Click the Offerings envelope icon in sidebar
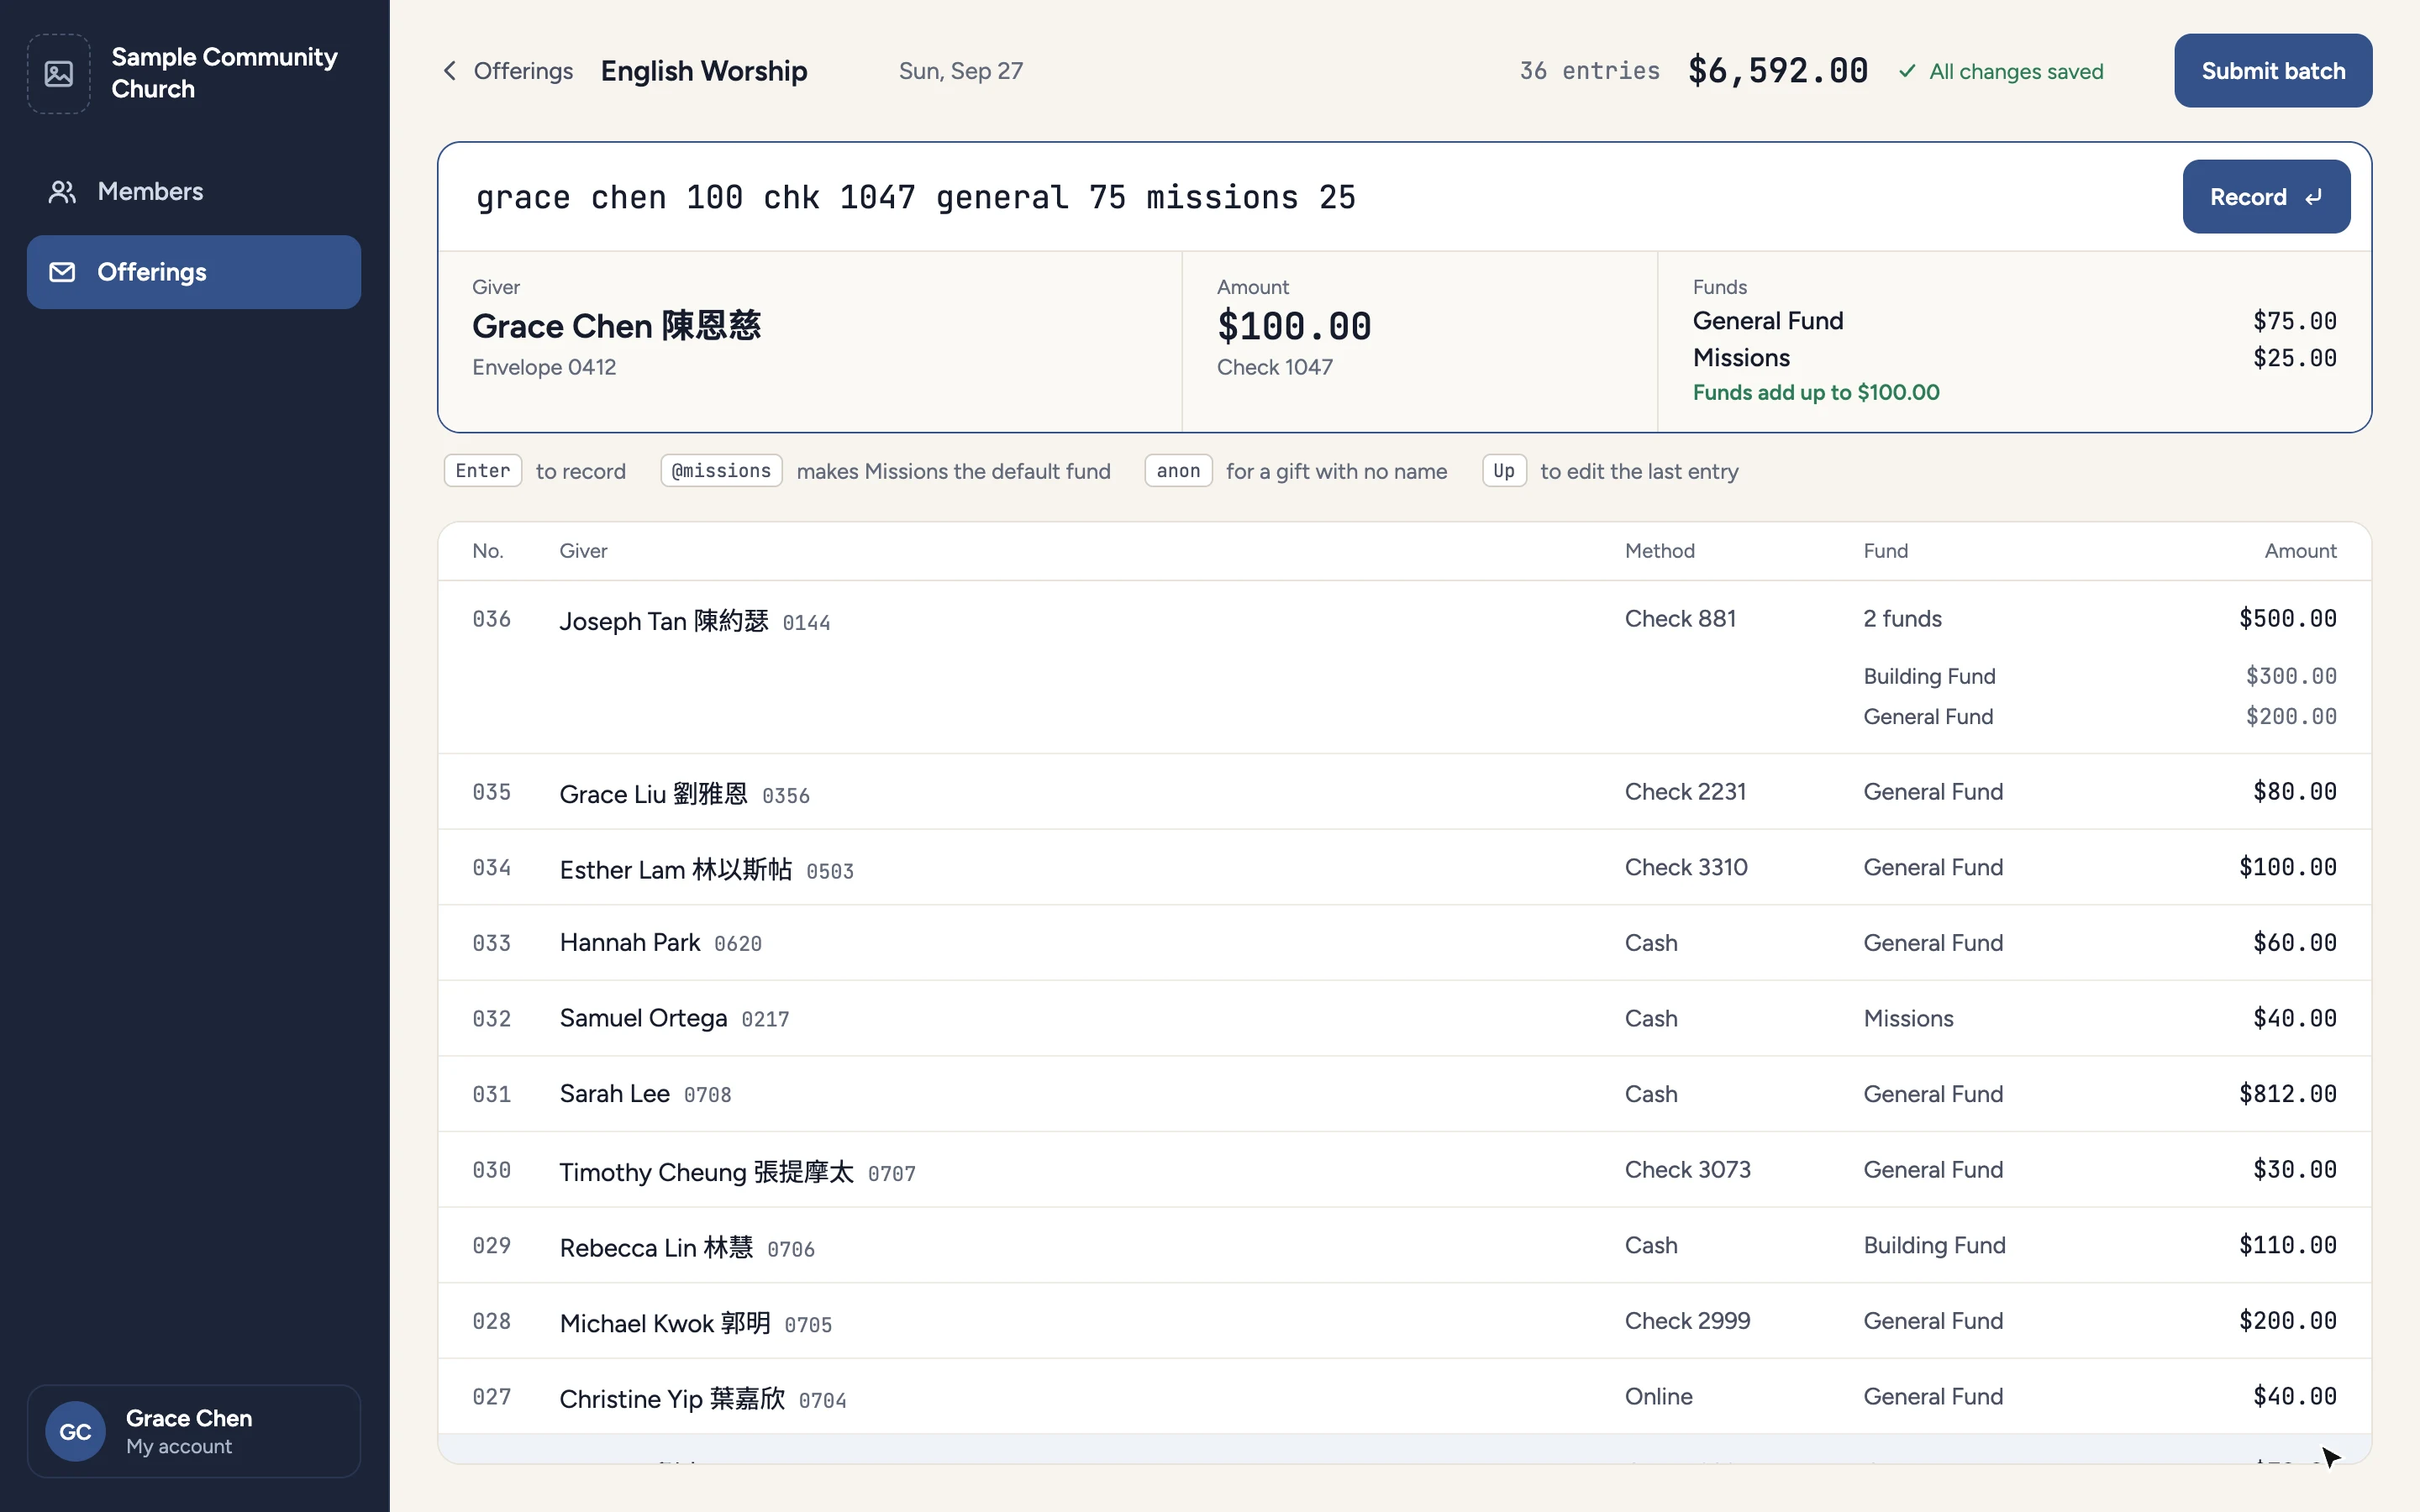The image size is (2420, 1512). [x=62, y=272]
